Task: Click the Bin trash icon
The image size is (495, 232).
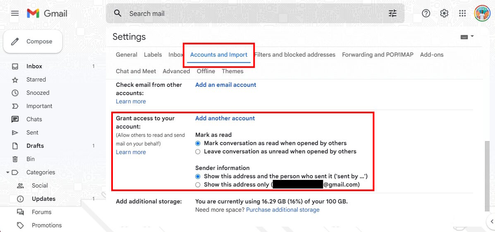Action: coord(15,159)
